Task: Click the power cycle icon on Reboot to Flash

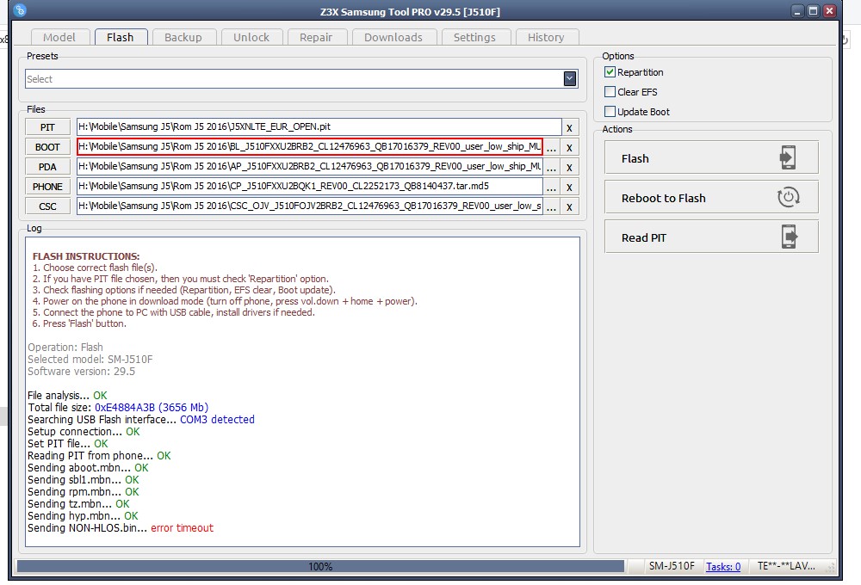Action: (x=788, y=198)
